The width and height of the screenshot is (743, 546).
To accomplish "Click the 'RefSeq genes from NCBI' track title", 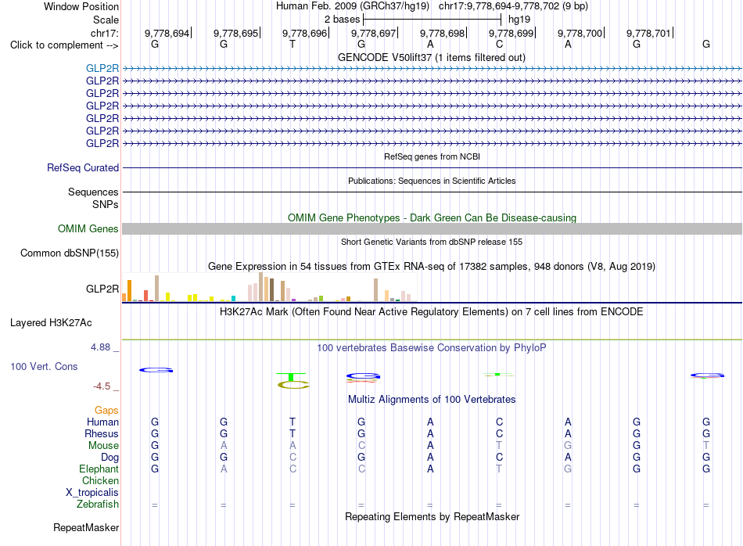I will (433, 156).
